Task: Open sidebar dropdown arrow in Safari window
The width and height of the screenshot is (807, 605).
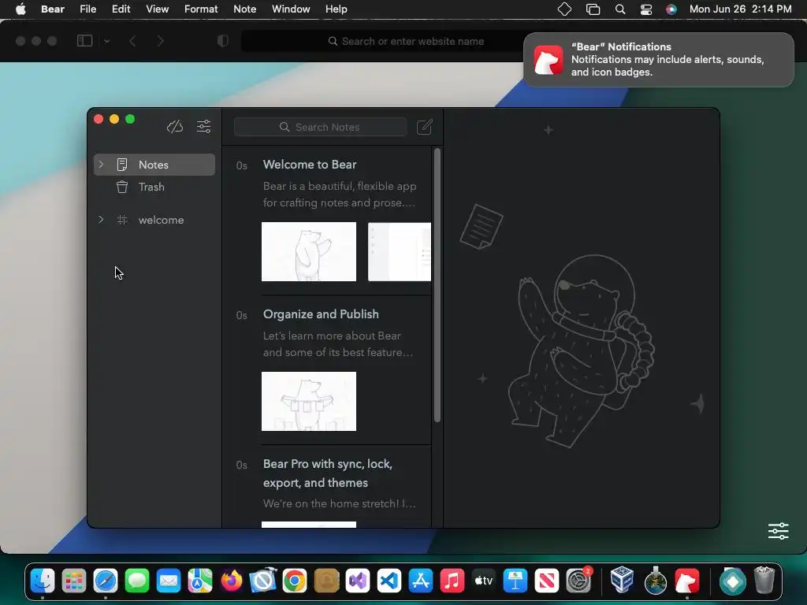Action: 106,41
